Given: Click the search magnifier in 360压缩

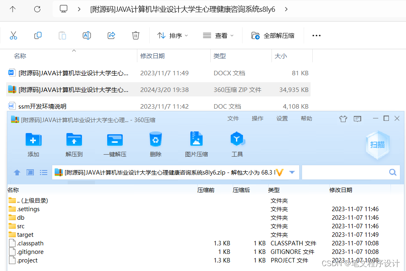Looking at the screenshot, I should point(392,172).
